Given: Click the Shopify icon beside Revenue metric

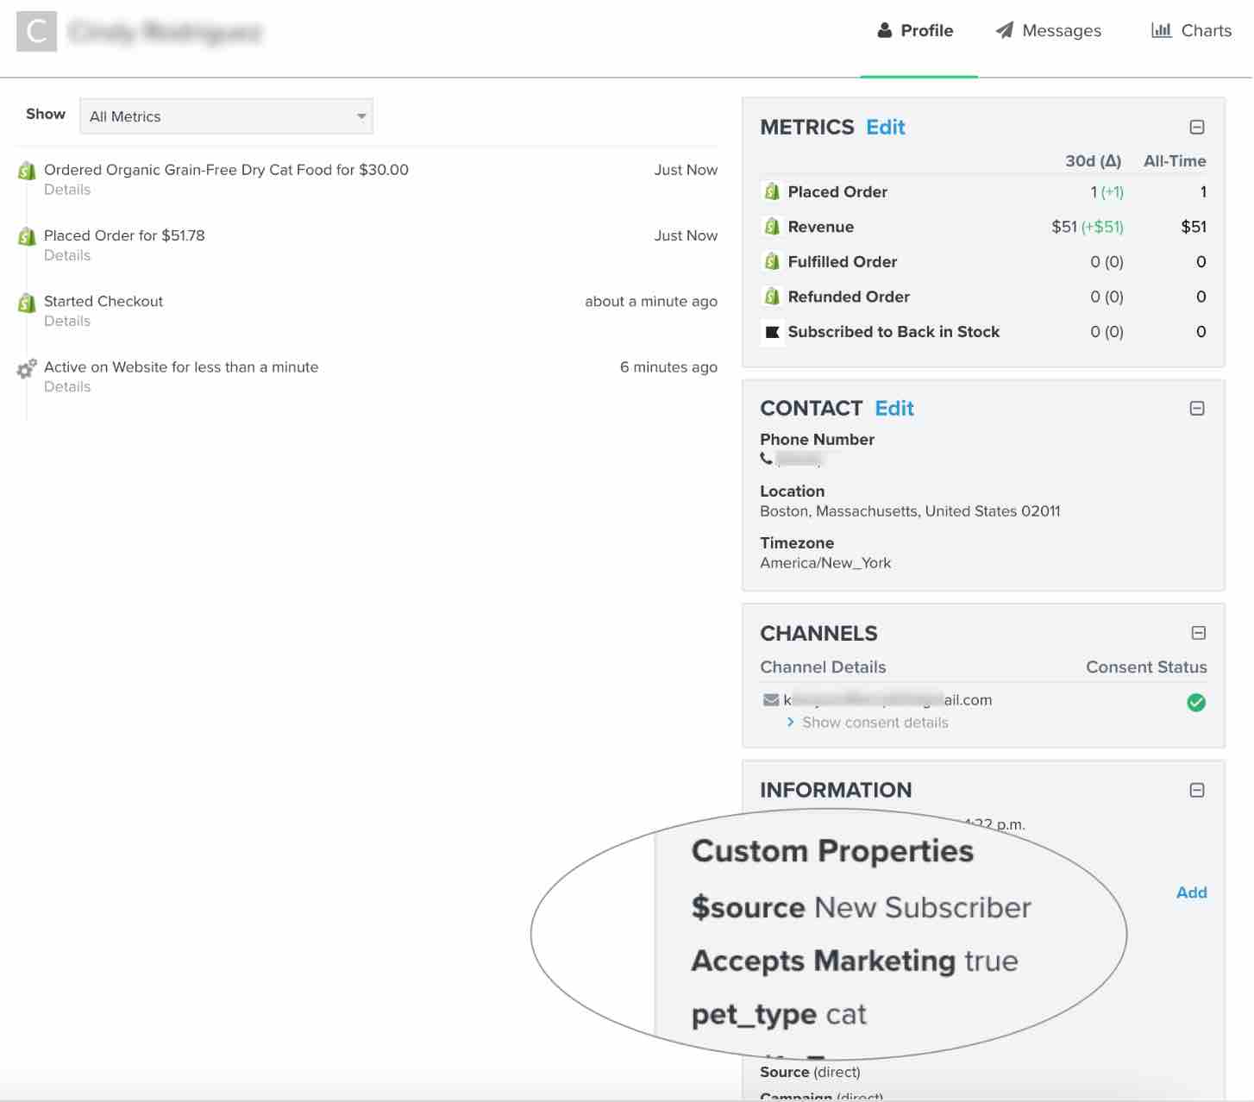Looking at the screenshot, I should pos(774,227).
